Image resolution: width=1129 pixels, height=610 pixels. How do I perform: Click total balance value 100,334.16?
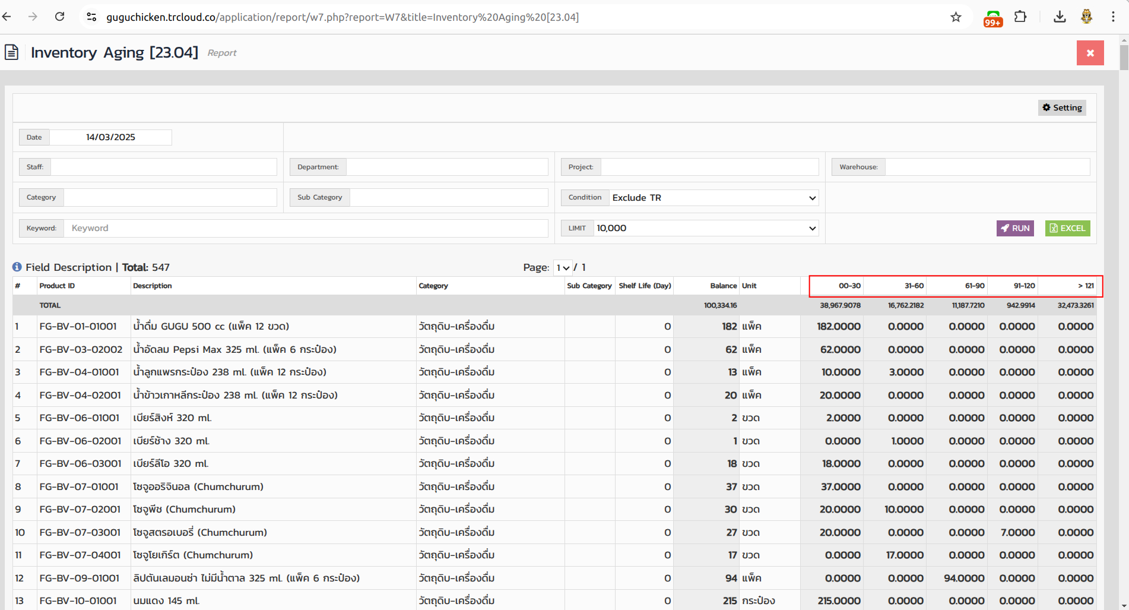pyautogui.click(x=721, y=305)
